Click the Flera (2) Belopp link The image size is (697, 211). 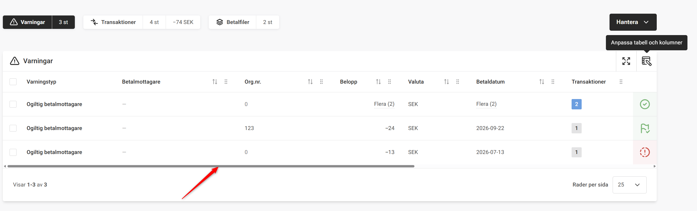384,104
